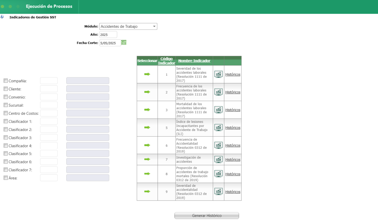Click 'Mortalidad de los accidentes laborales' indicator name

(191, 110)
